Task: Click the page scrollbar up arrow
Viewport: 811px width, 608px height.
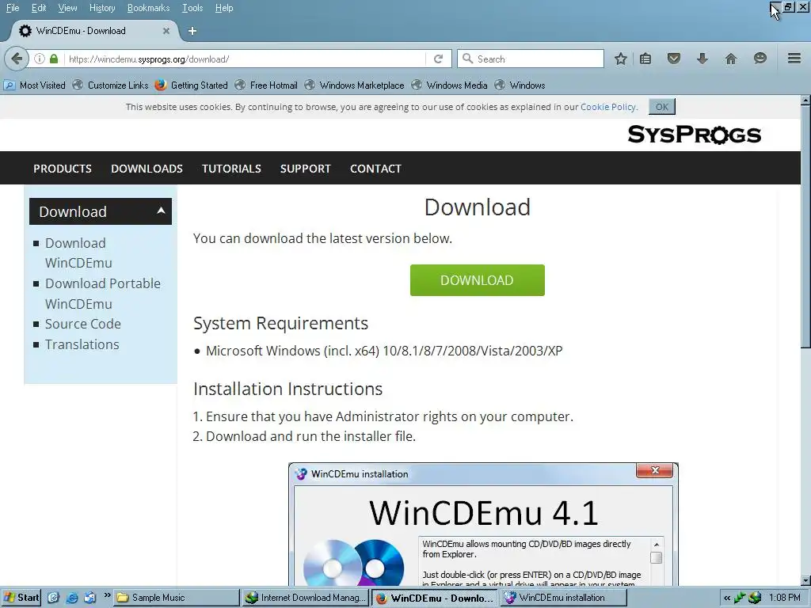Action: [805, 99]
